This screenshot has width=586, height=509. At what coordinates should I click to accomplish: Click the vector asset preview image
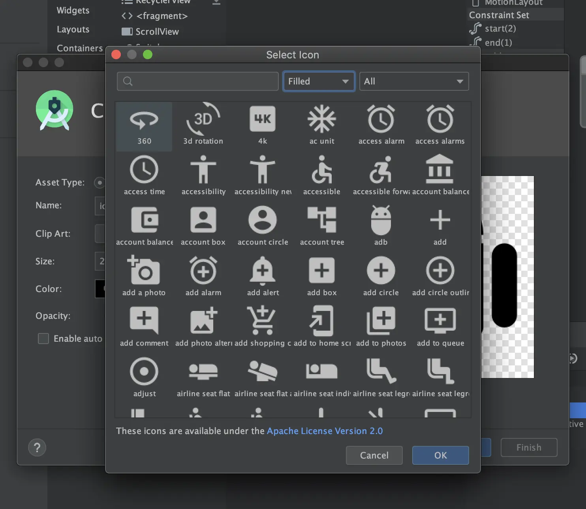507,277
